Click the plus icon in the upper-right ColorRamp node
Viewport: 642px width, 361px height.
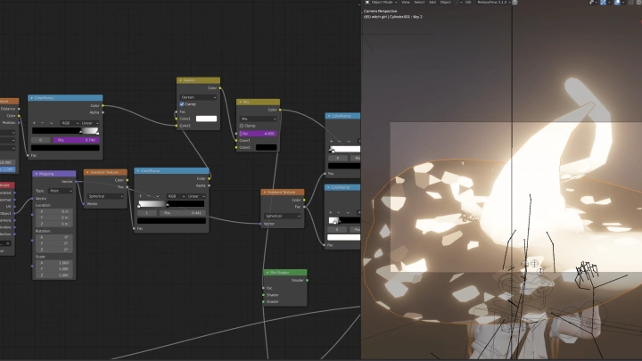click(331, 141)
